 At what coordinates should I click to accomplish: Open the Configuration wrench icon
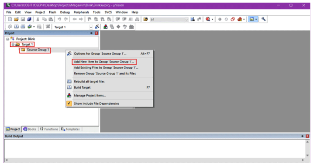tap(264, 19)
